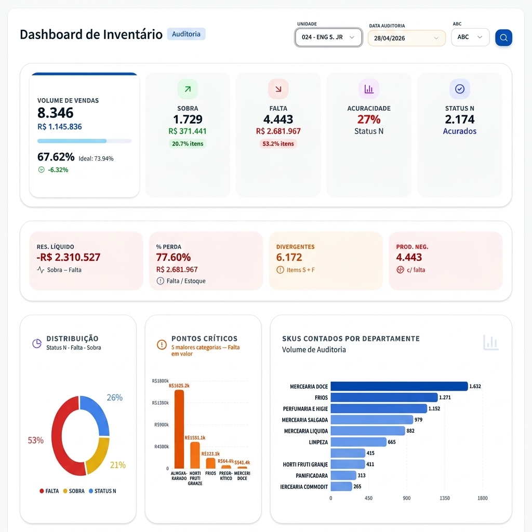This screenshot has width=532, height=532.
Task: Click the SOBRA legend yellow dot
Action: [65, 491]
